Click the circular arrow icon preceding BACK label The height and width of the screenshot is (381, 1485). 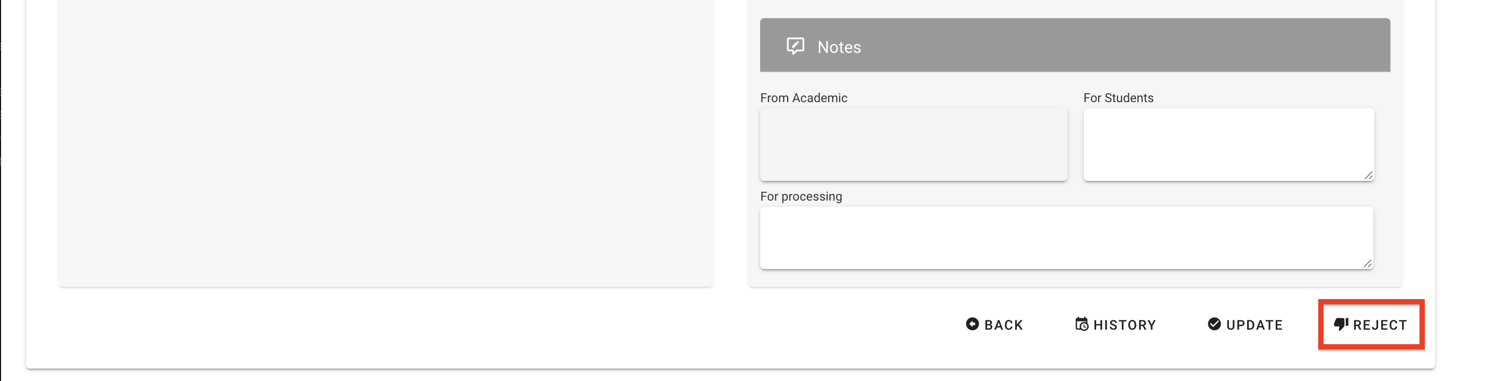(973, 324)
